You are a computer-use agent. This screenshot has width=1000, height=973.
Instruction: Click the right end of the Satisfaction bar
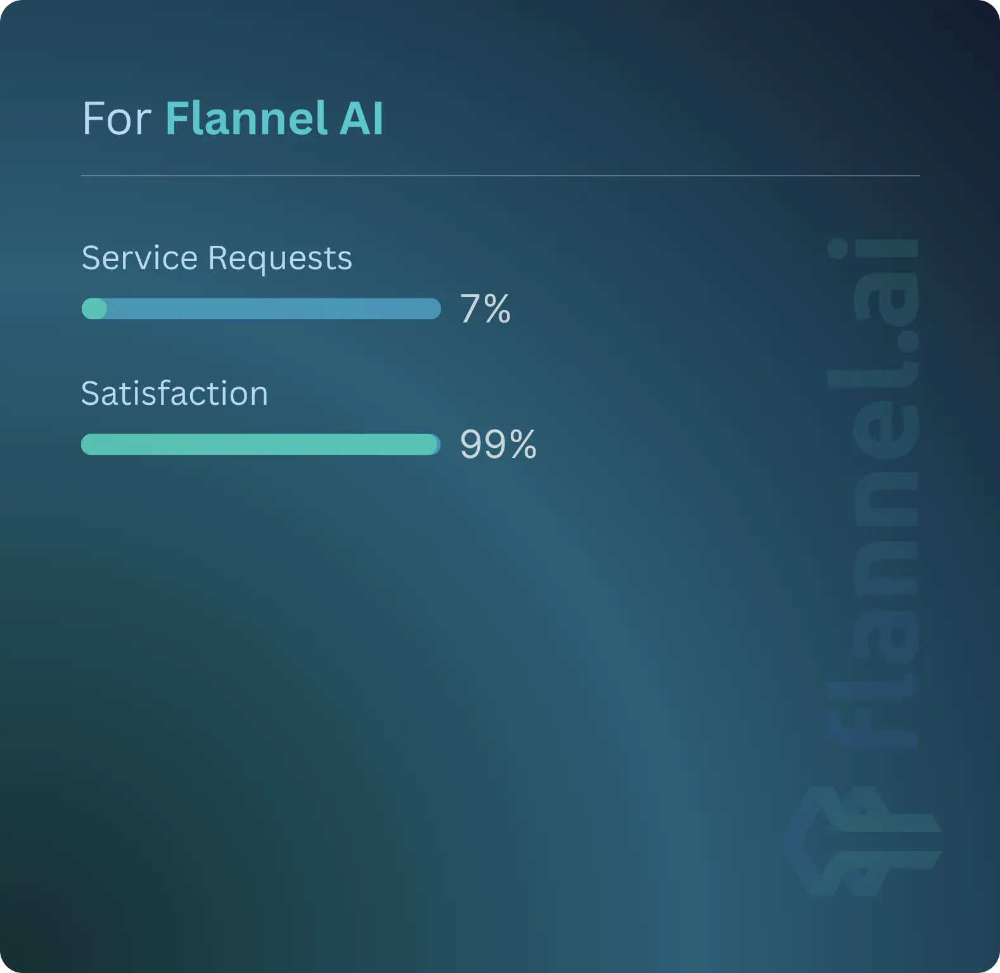pos(435,444)
